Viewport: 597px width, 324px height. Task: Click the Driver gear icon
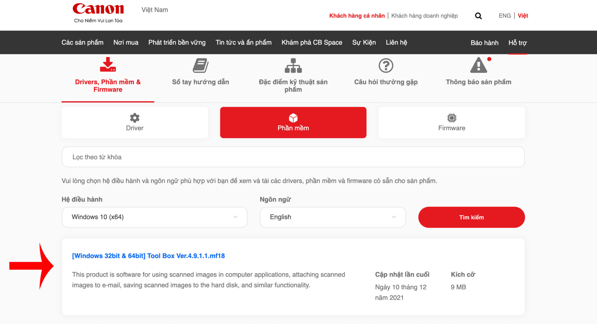pyautogui.click(x=135, y=118)
